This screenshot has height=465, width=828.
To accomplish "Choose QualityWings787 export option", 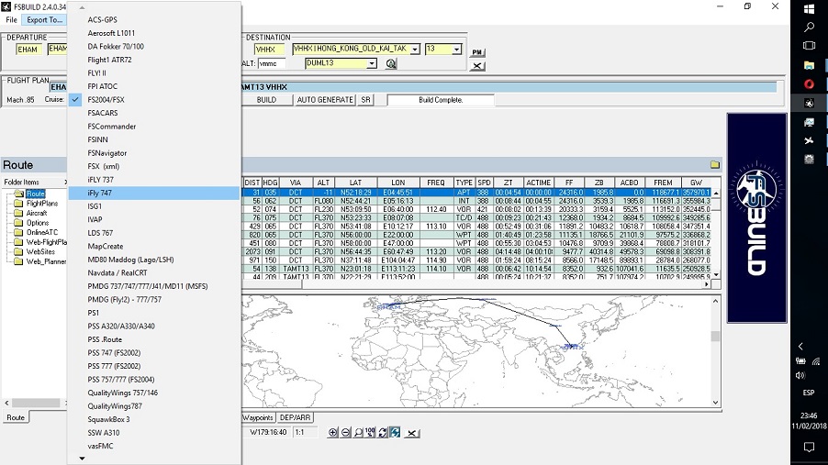I will point(155,406).
